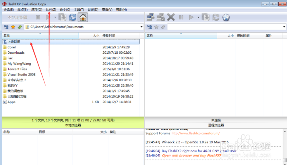
Task: Open the local transfer play dropdown arrow
Action: coord(55,18)
